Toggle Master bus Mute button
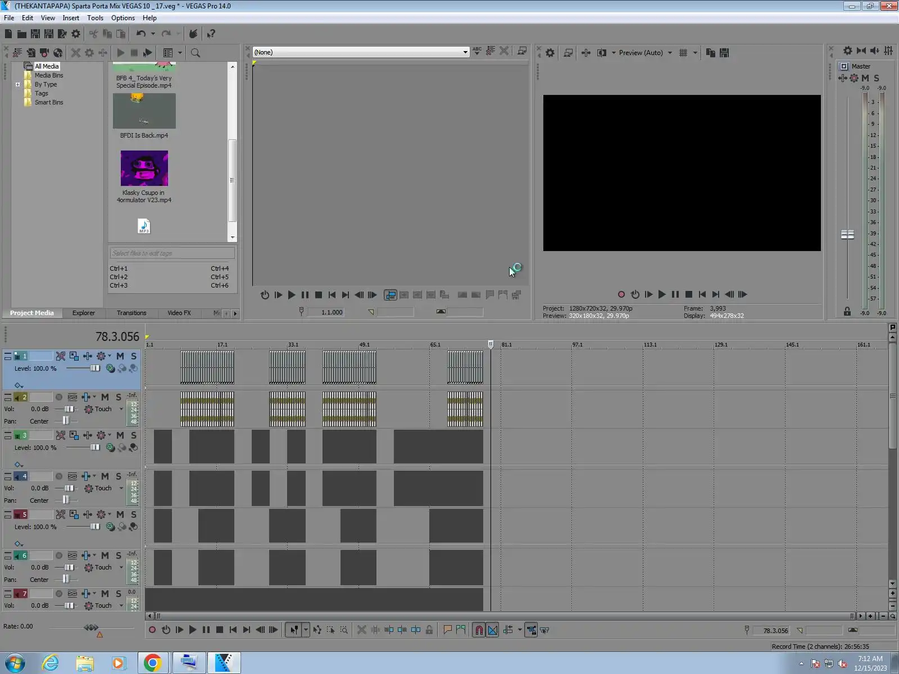The image size is (899, 674). pos(865,78)
